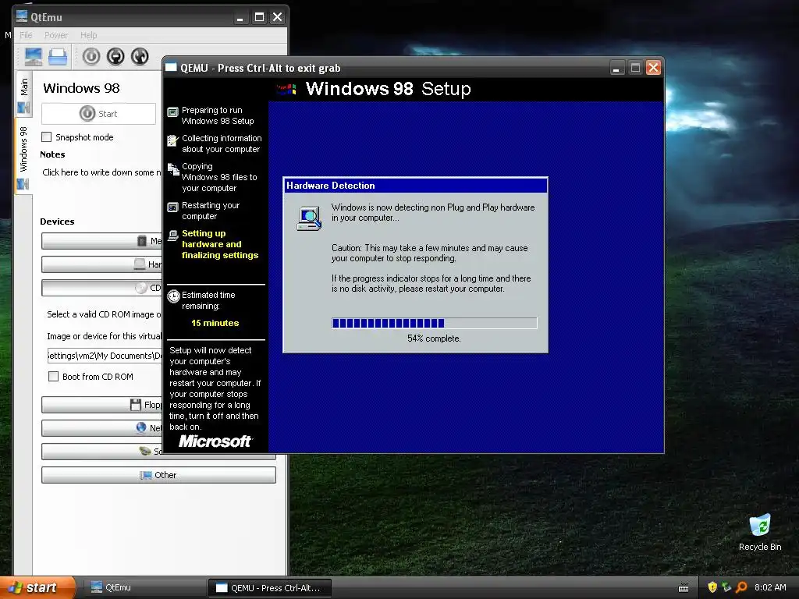The width and height of the screenshot is (799, 599).
Task: Click the notes area to write notes
Action: tap(101, 172)
